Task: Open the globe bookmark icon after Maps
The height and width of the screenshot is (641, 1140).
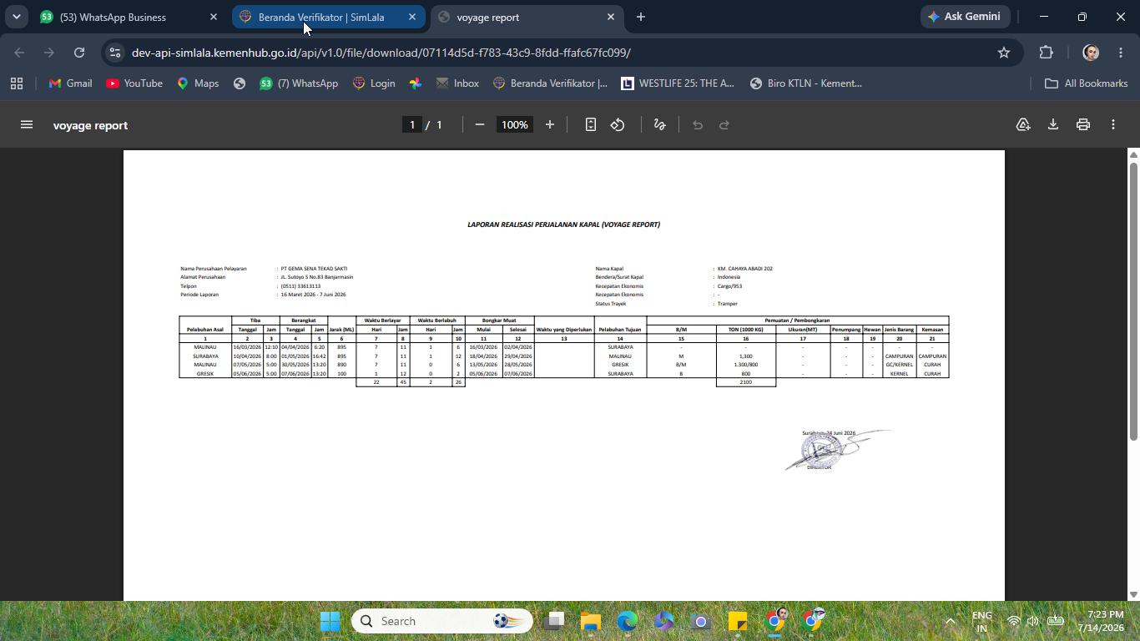Action: 240,83
